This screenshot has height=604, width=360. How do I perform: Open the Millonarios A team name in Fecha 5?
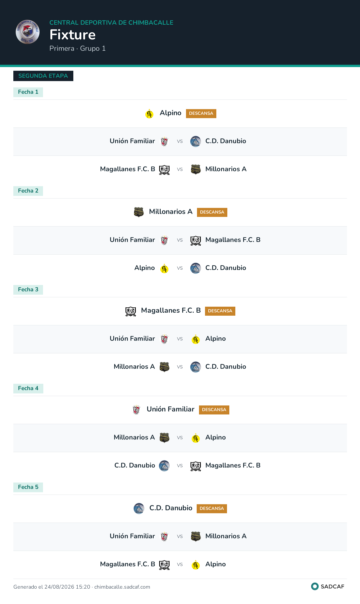pyautogui.click(x=226, y=536)
